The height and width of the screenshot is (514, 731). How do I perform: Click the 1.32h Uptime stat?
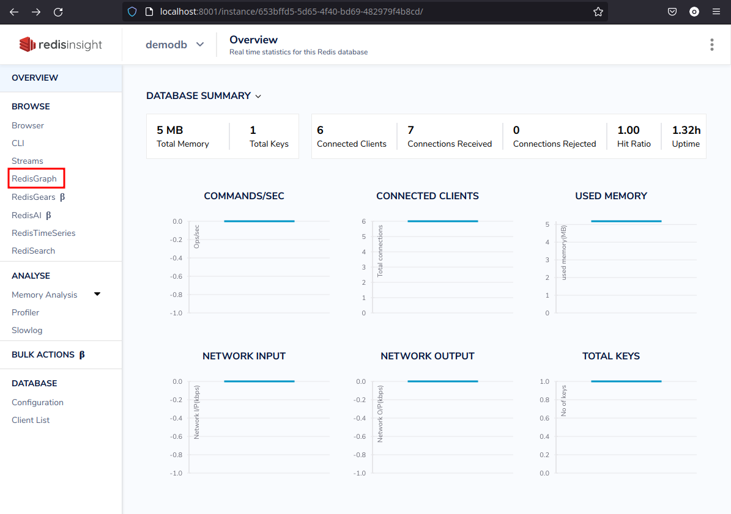click(686, 136)
